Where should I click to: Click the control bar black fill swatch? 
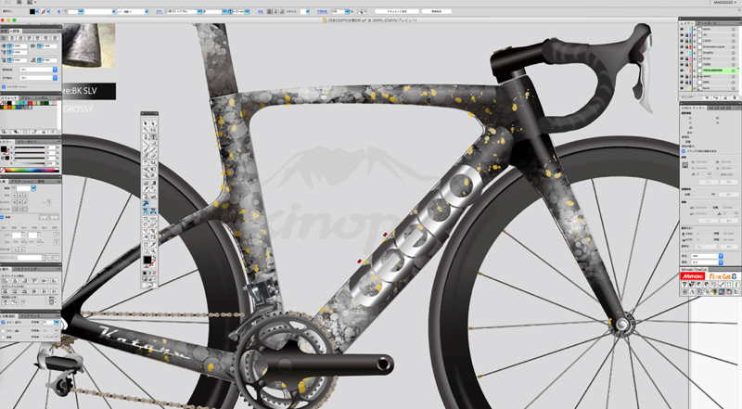point(32,11)
